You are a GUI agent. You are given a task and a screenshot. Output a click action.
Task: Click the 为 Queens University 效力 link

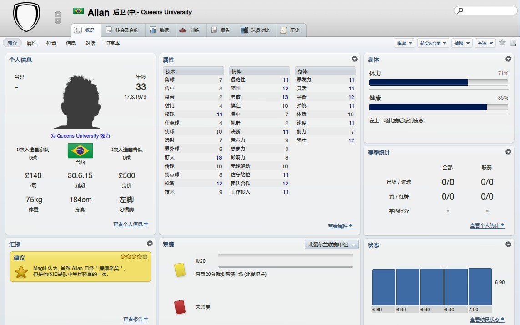point(80,136)
